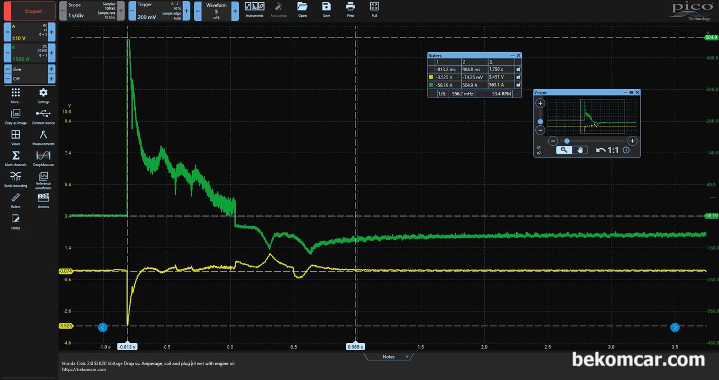Toggle lock on time ruler row
This screenshot has width=719, height=380.
[x=518, y=69]
